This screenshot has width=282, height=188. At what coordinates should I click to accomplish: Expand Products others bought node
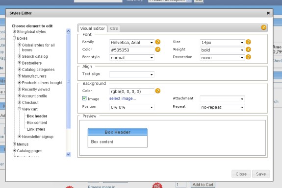[19, 82]
